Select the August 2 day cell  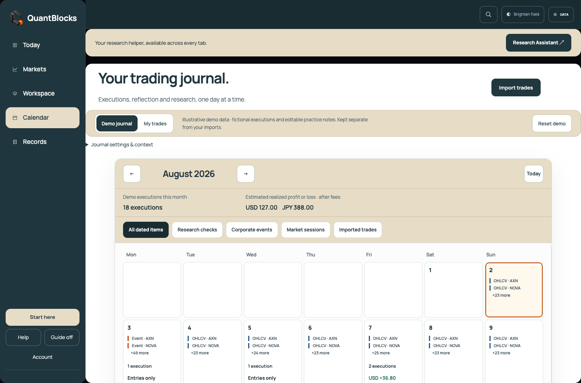(514, 290)
